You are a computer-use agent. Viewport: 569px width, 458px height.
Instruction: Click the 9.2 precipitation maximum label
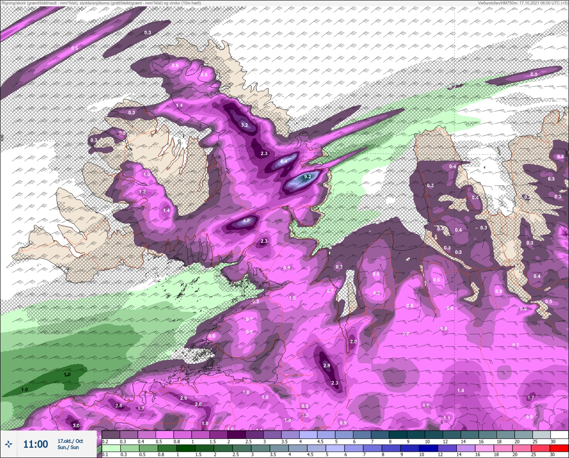click(307, 177)
